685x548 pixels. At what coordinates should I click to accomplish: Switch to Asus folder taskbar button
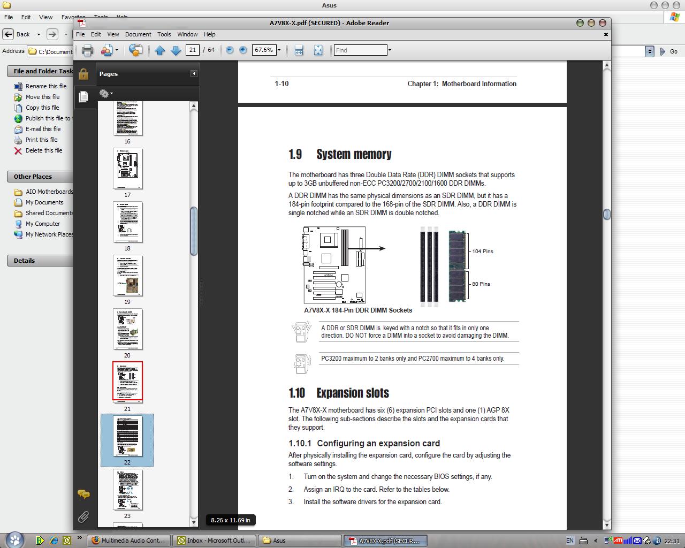300,541
